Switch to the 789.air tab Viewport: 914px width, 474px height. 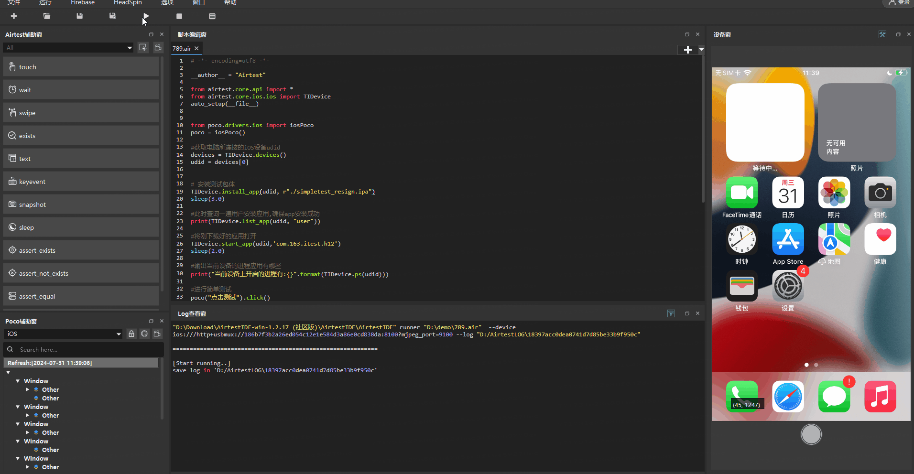(183, 48)
